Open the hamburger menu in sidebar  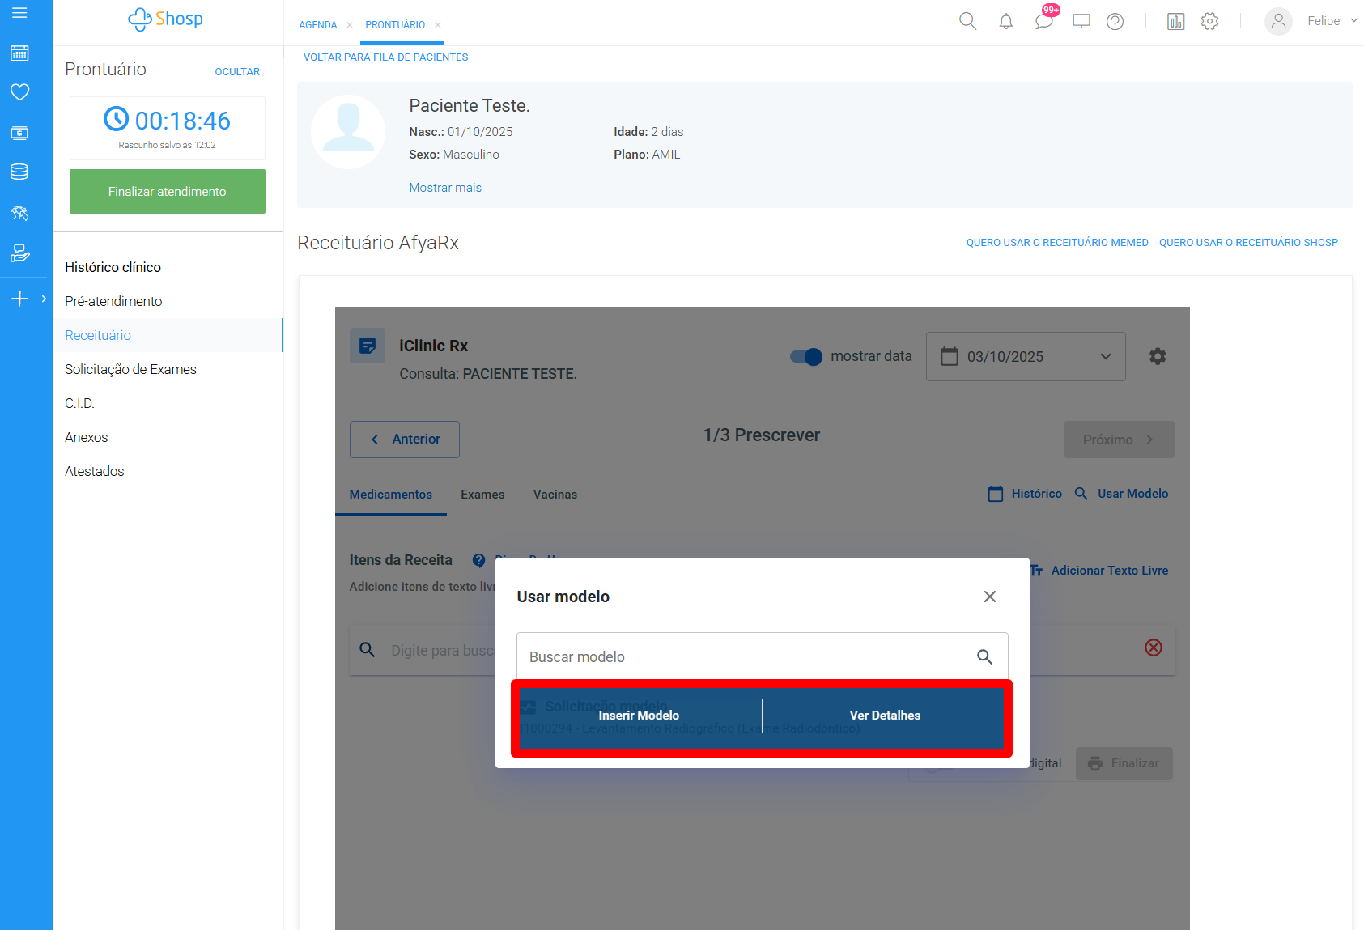pos(19,13)
